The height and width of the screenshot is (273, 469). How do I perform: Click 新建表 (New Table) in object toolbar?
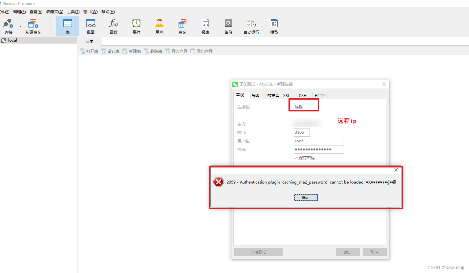132,51
